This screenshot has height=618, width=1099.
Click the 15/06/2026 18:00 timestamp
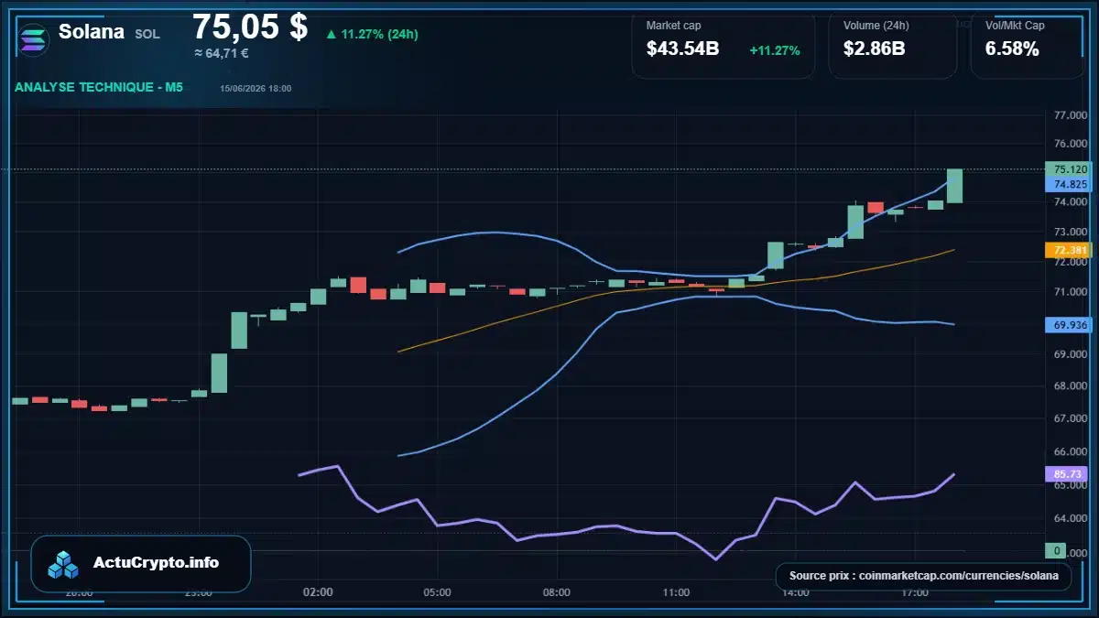click(x=256, y=89)
